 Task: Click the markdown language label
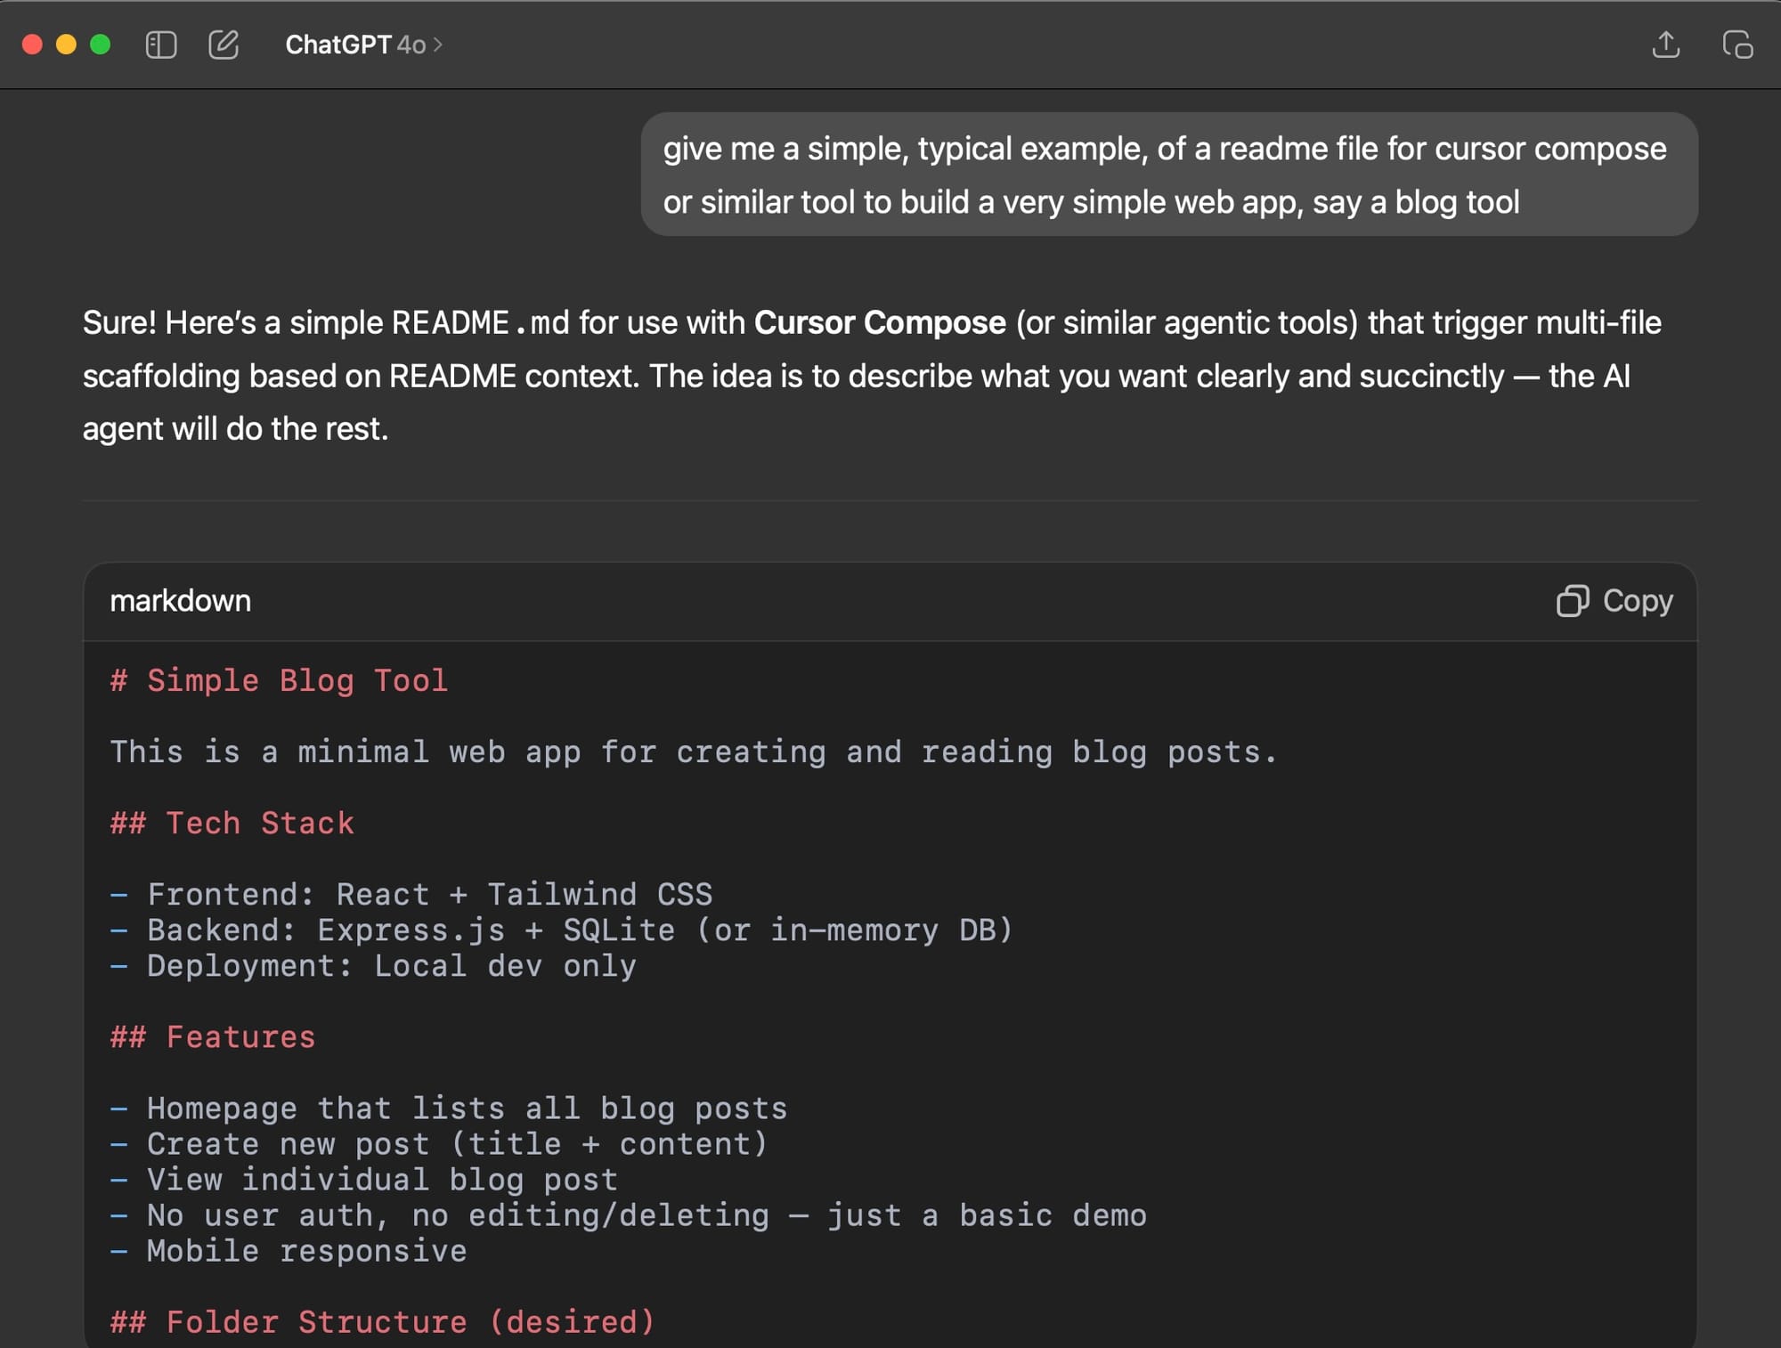(x=180, y=601)
